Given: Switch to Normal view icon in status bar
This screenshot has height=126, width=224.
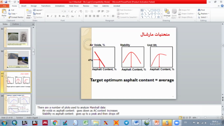Looking at the screenshot, I should click(181, 118).
